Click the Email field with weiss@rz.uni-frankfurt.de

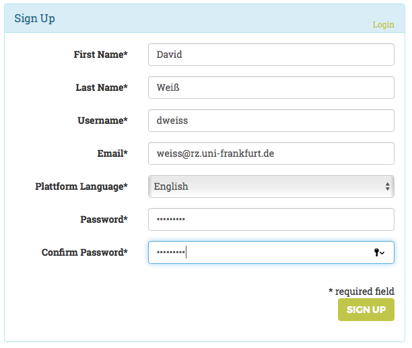[x=271, y=153]
